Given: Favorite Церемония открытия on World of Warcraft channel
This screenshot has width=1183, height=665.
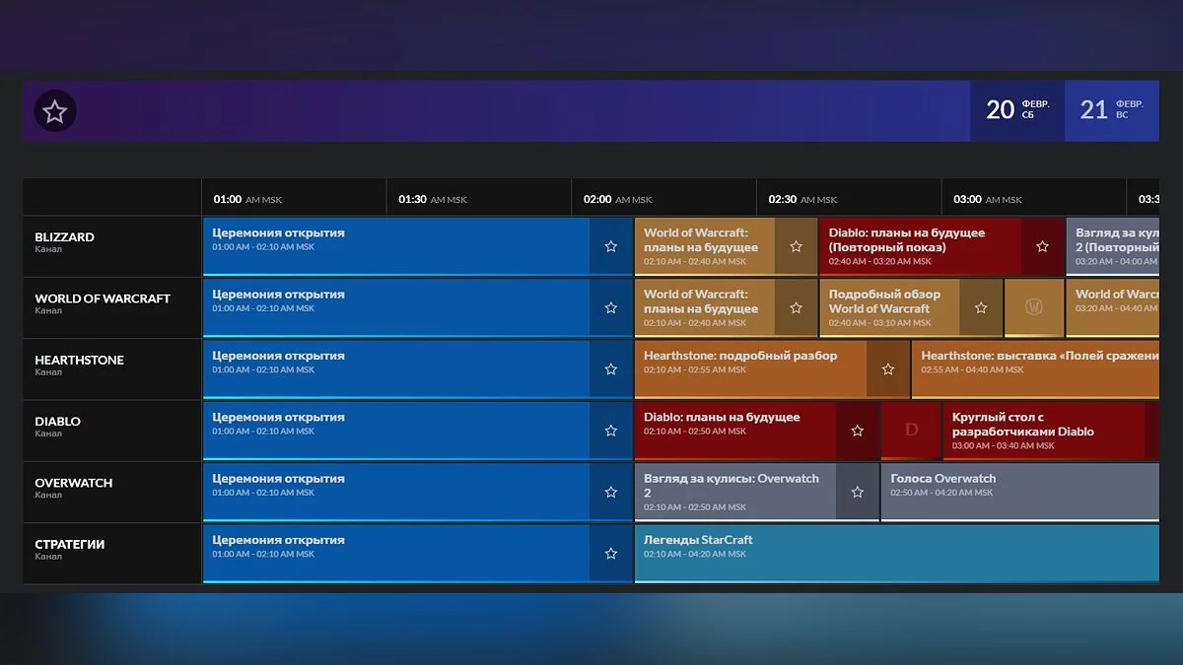Looking at the screenshot, I should tap(611, 307).
